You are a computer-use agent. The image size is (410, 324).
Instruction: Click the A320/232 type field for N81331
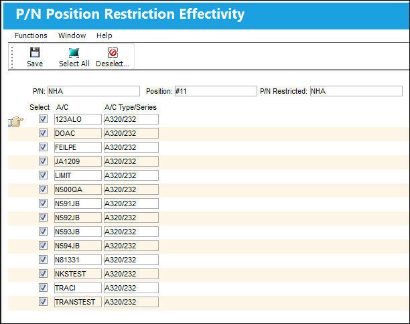coord(131,260)
